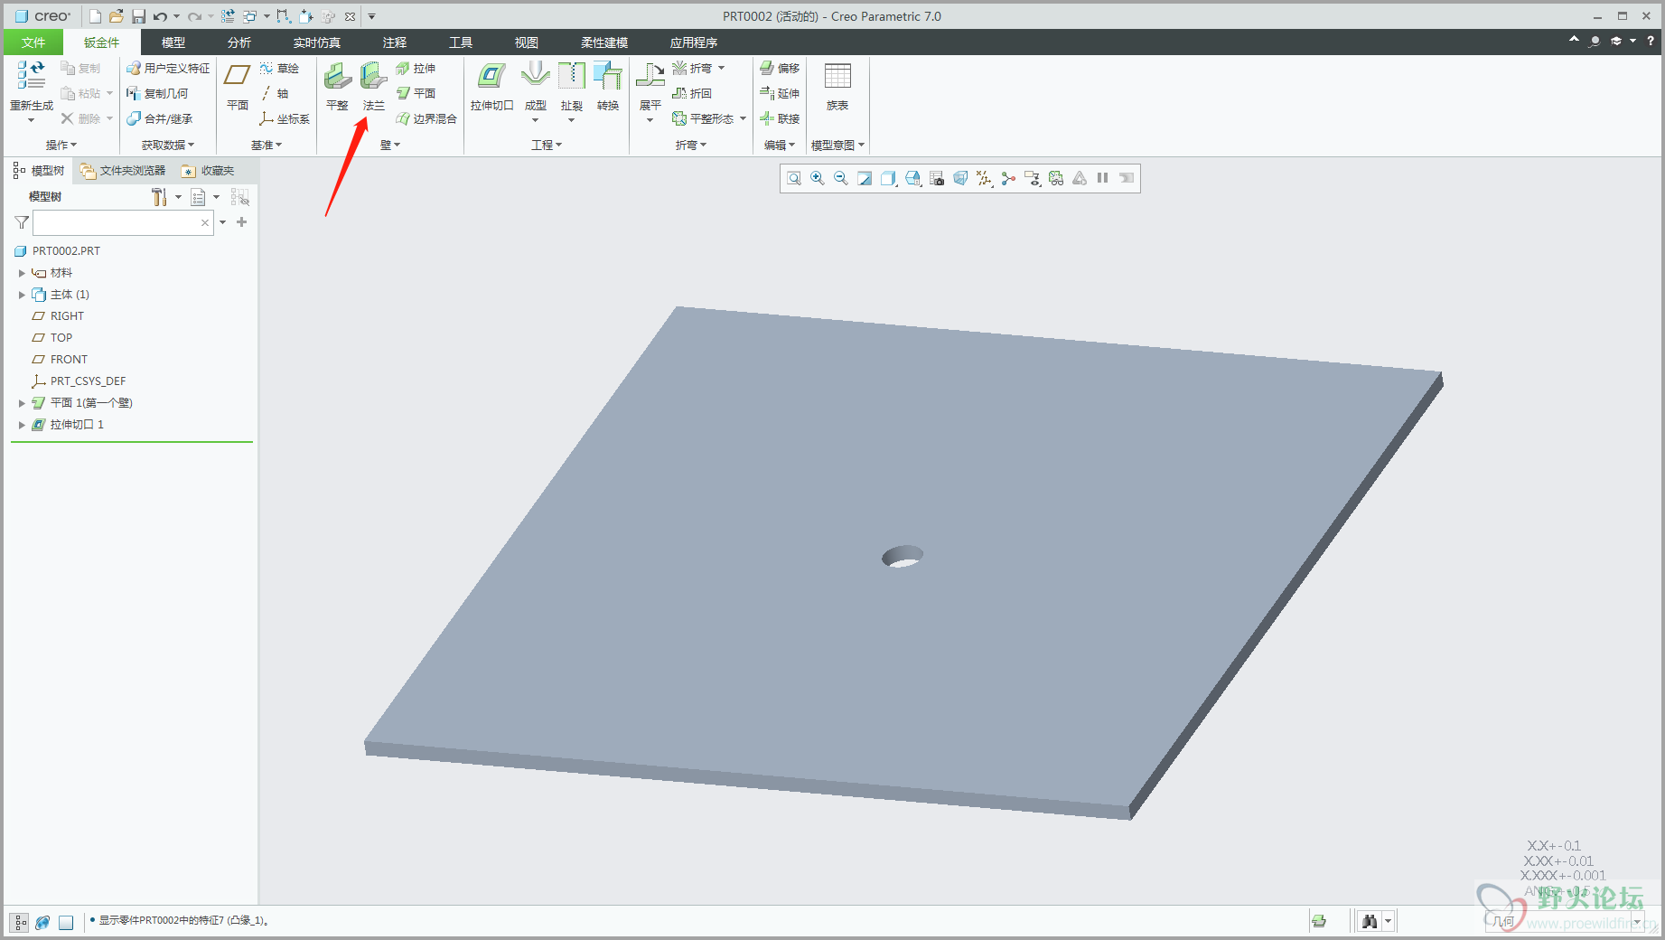
Task: Click the Zoom In view icon
Action: (x=818, y=178)
